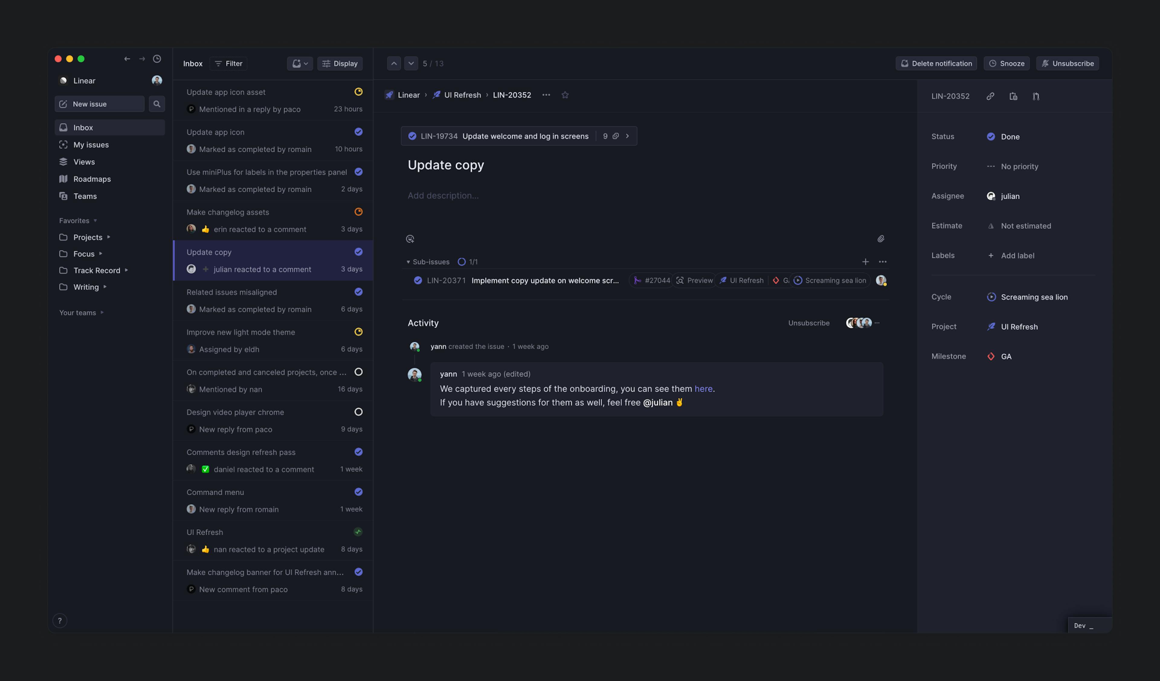Open notification actions dropdown beside Display
Screen dimensions: 1160x681
300,63
